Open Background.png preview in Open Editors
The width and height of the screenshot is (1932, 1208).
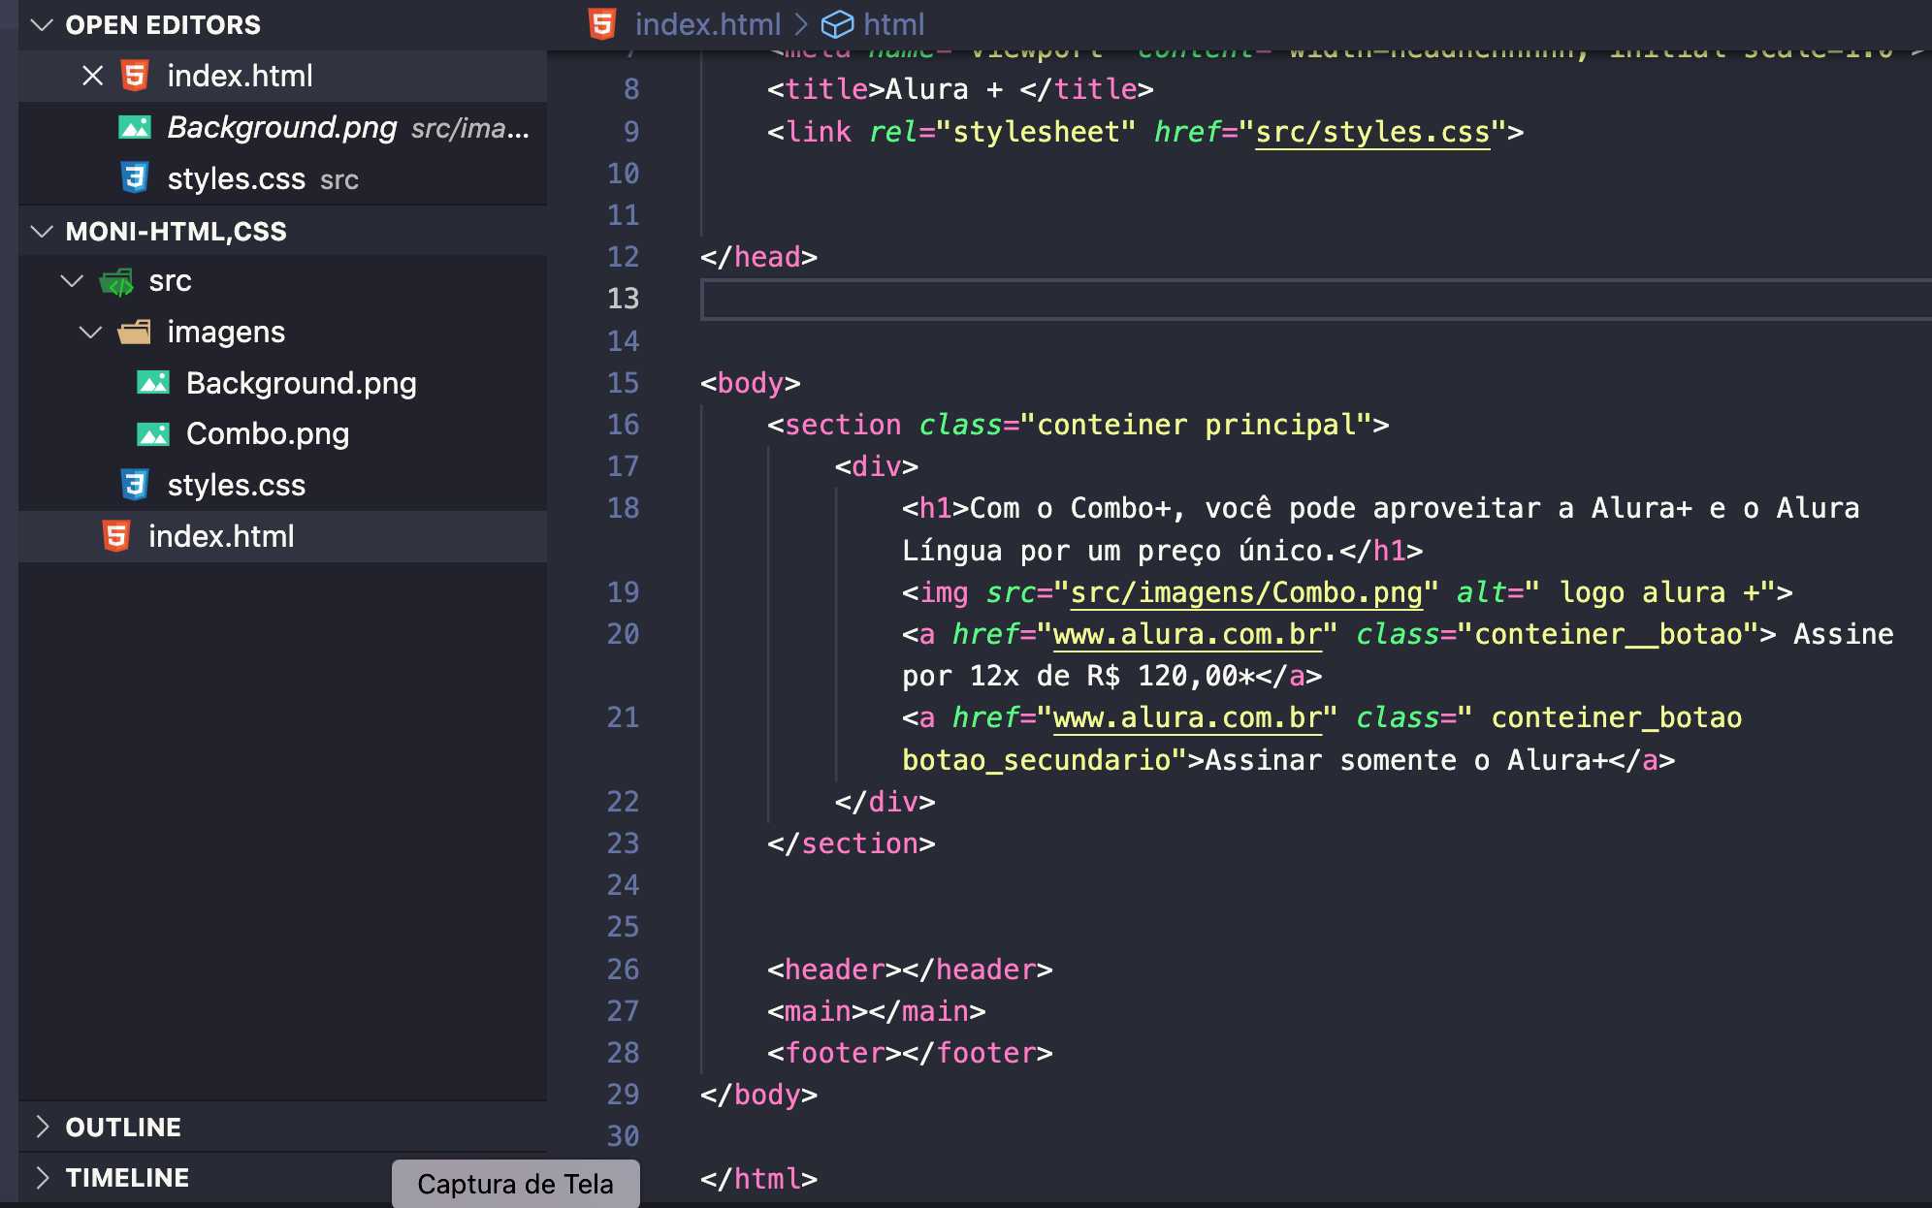point(281,127)
